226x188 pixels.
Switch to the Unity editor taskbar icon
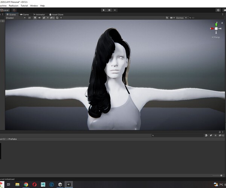click(x=69, y=184)
